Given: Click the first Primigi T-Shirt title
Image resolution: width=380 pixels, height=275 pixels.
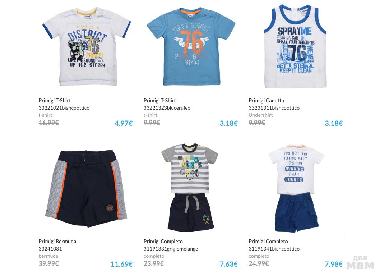Looking at the screenshot, I should coord(55,101).
